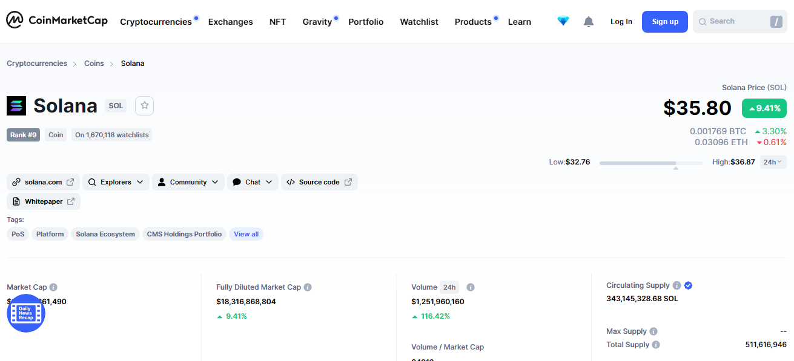
Task: Open the Source code link
Action: point(319,182)
